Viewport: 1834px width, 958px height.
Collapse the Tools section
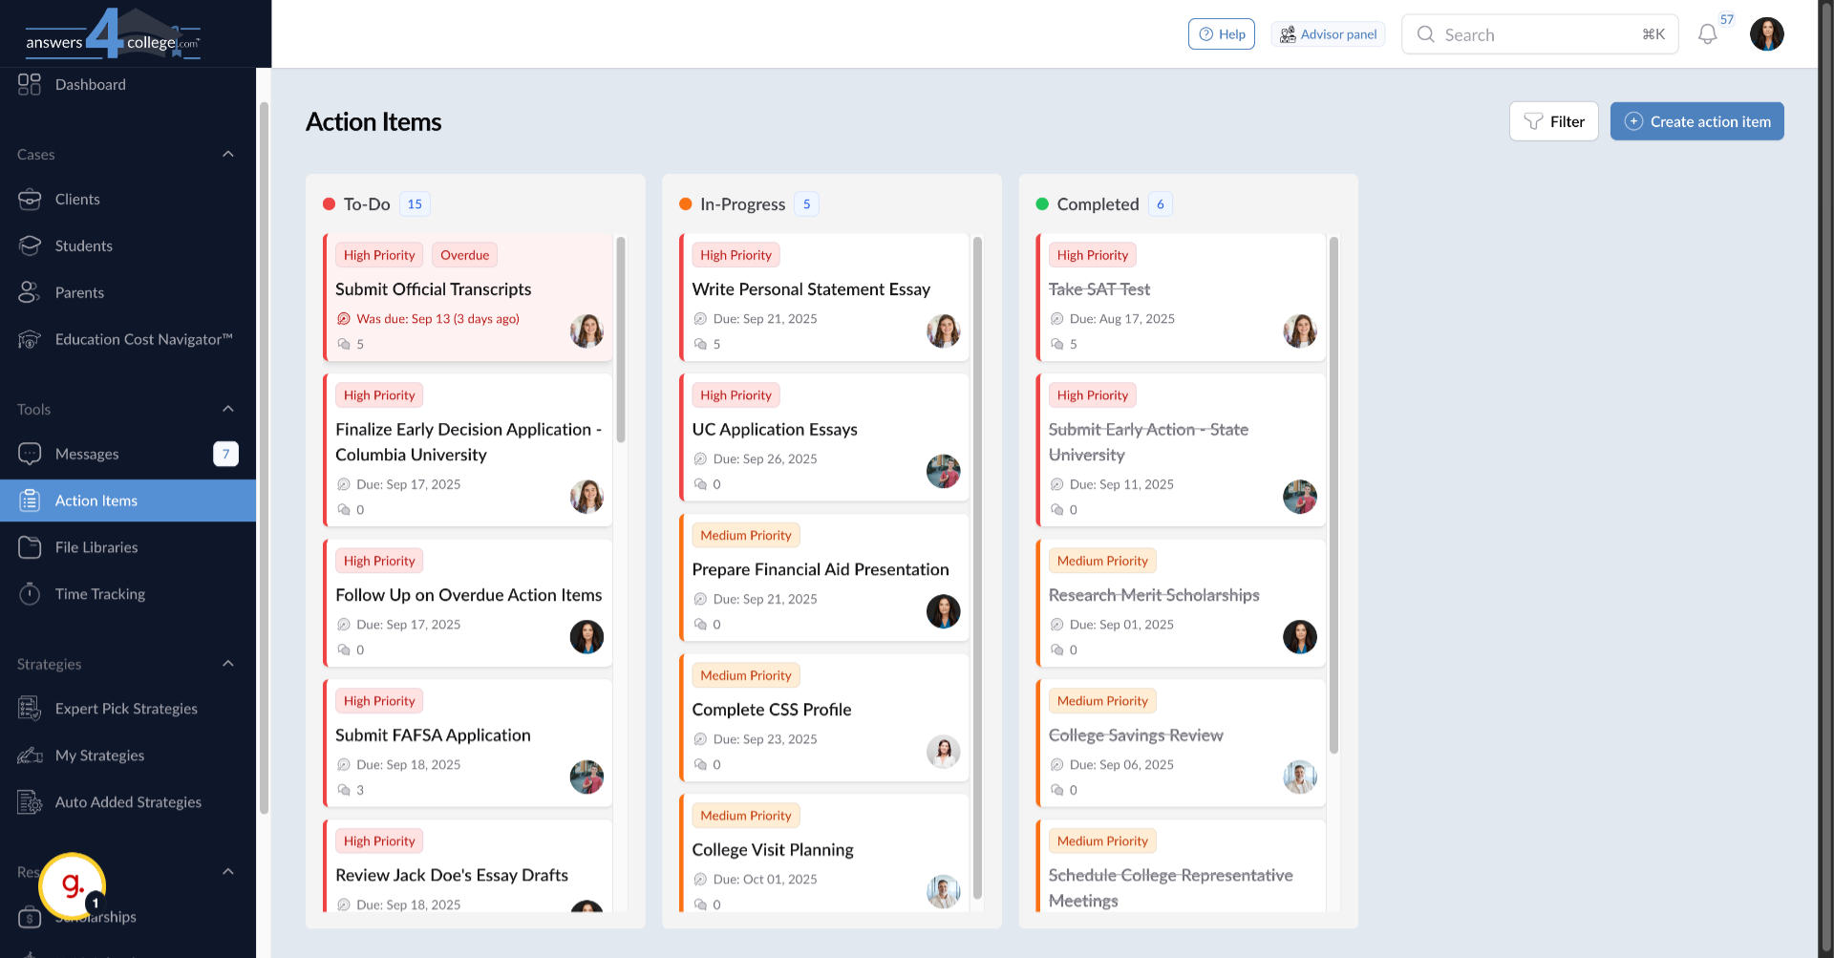[x=227, y=408]
